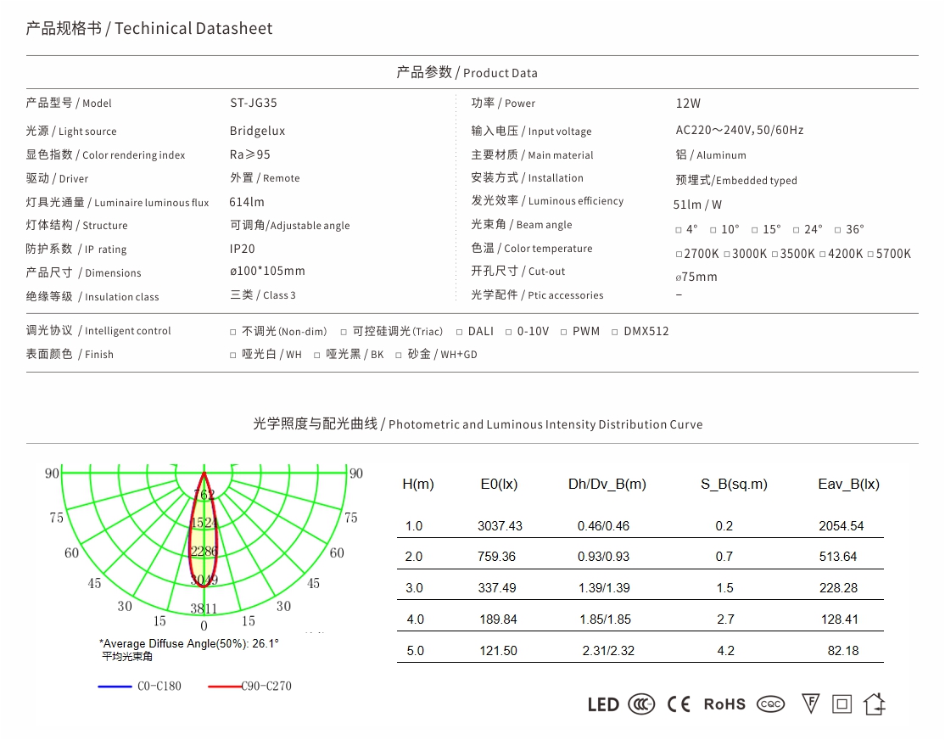Click the CE certification mark

679,704
